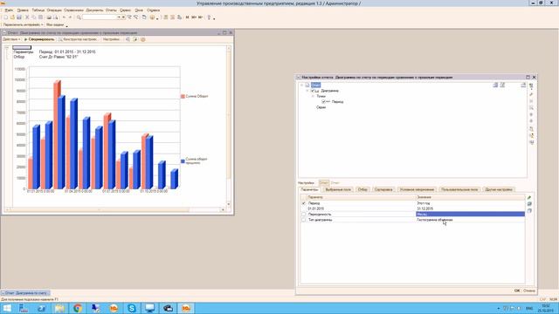Open the Действия dropdown in report window
This screenshot has width=559, height=314.
point(11,39)
